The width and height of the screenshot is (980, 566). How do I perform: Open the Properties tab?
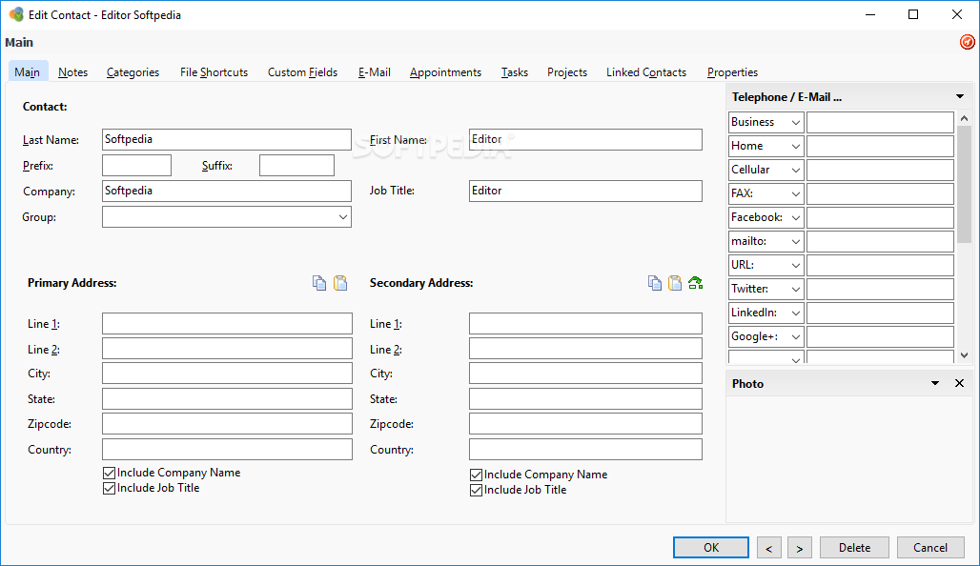pos(732,72)
